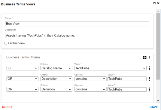Click into the Description text field
This screenshot has width=161, height=110.
(x=77, y=36)
